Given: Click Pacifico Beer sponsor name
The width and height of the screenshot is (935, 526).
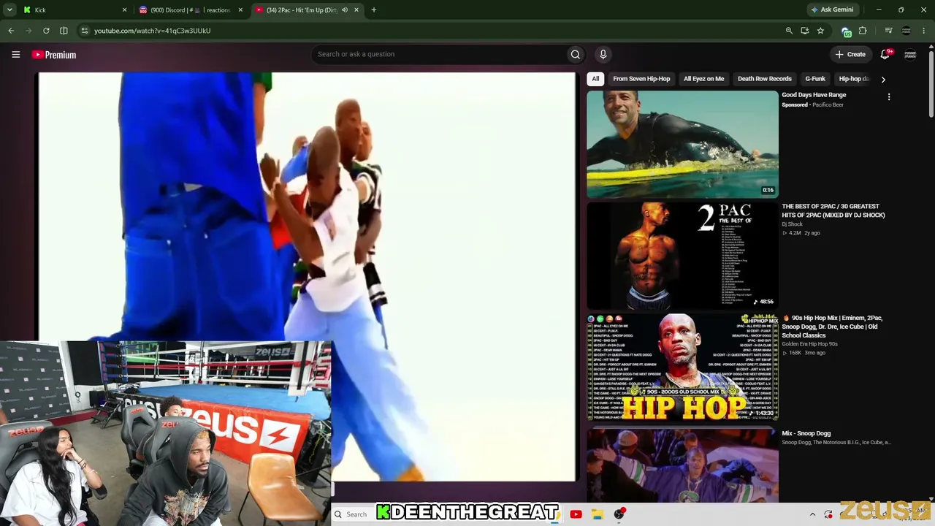Looking at the screenshot, I should 828,105.
